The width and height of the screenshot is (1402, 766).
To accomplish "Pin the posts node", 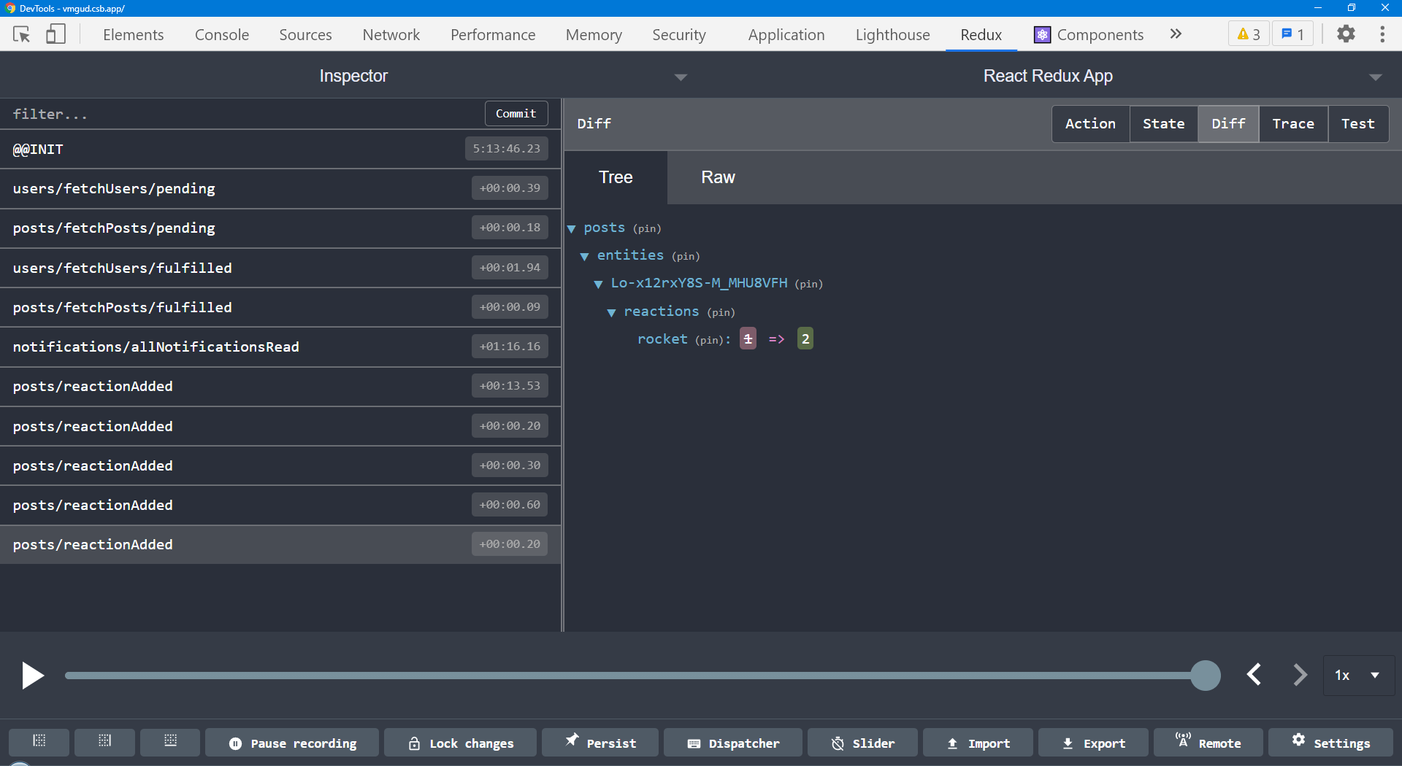I will pos(647,228).
